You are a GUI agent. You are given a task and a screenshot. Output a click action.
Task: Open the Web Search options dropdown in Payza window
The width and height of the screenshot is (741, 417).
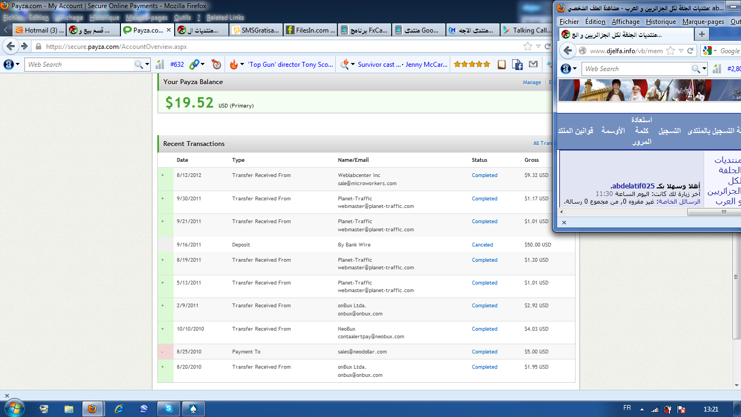coord(147,65)
